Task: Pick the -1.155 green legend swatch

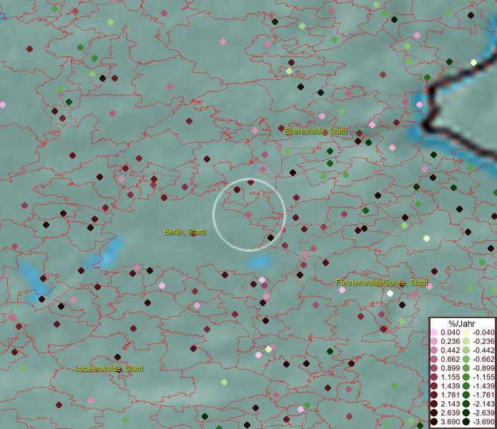Action: [466, 377]
